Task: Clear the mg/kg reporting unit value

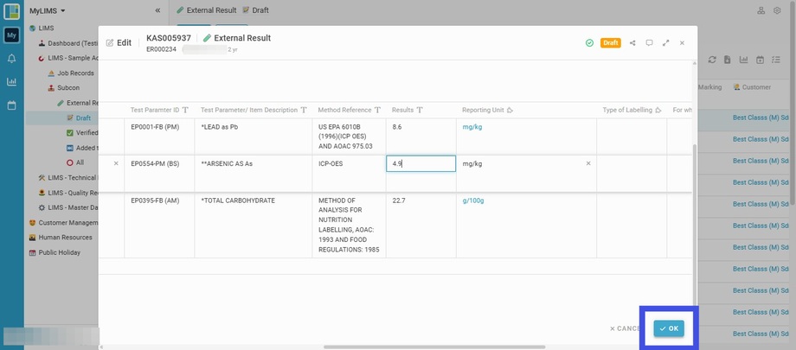Action: click(x=588, y=163)
